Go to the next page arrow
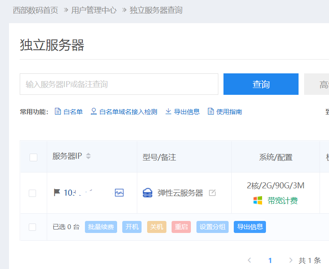 coord(291,260)
